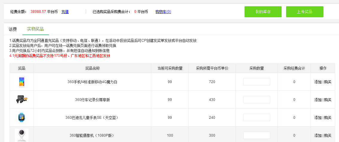Click product name 360巴迪龙儿童手表SE（天空蓝）

92,118
